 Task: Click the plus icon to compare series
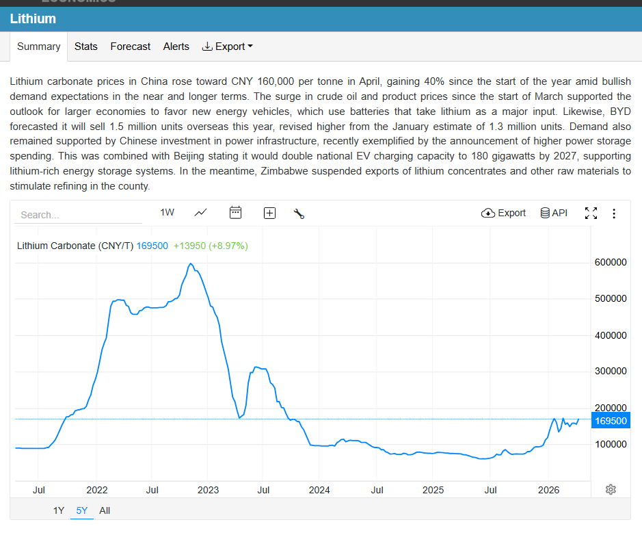pos(269,213)
